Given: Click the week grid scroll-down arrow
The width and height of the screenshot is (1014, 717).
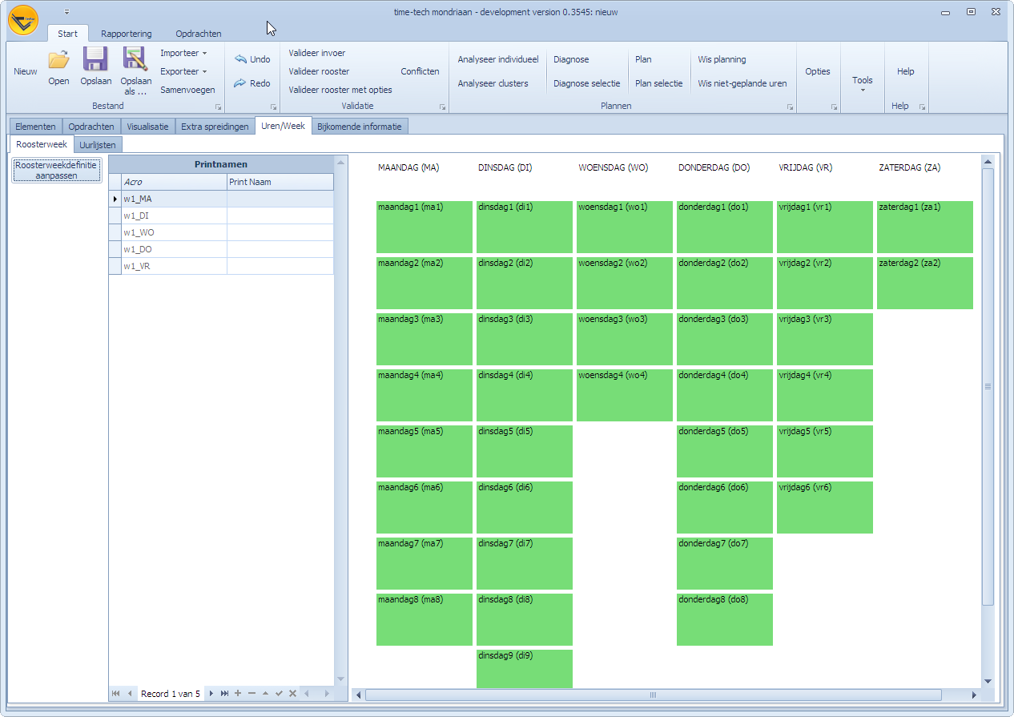Looking at the screenshot, I should [988, 681].
